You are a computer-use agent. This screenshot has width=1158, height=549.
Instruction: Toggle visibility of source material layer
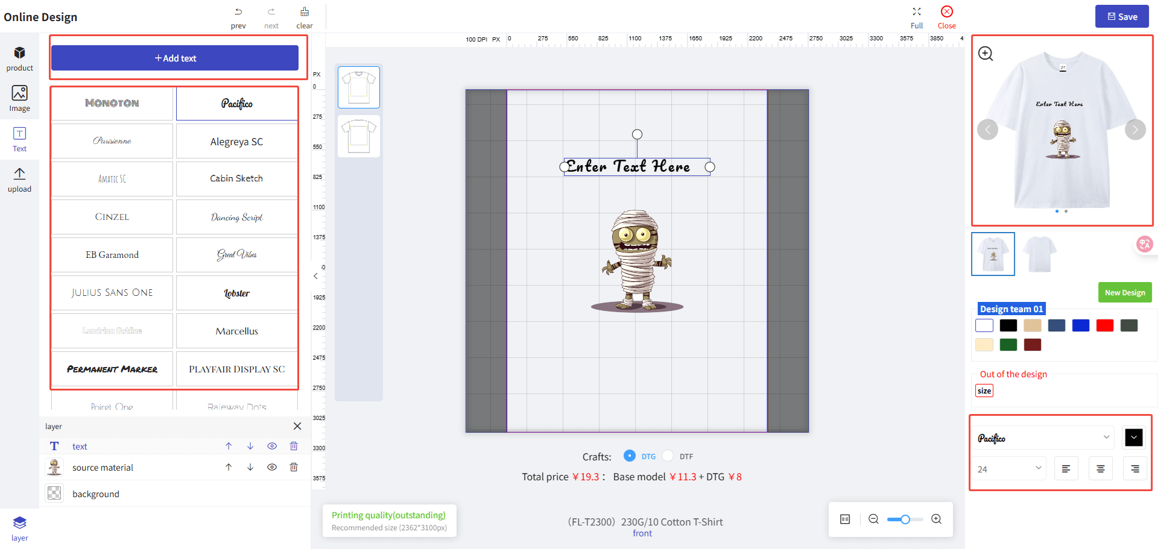click(x=272, y=467)
